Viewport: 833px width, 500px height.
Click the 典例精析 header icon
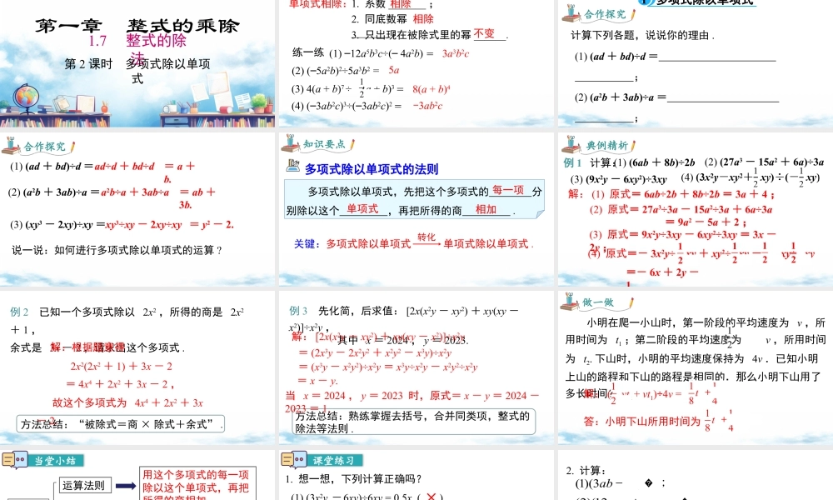point(572,146)
